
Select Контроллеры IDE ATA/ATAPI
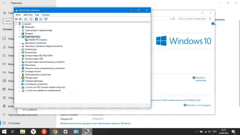pos(39,55)
